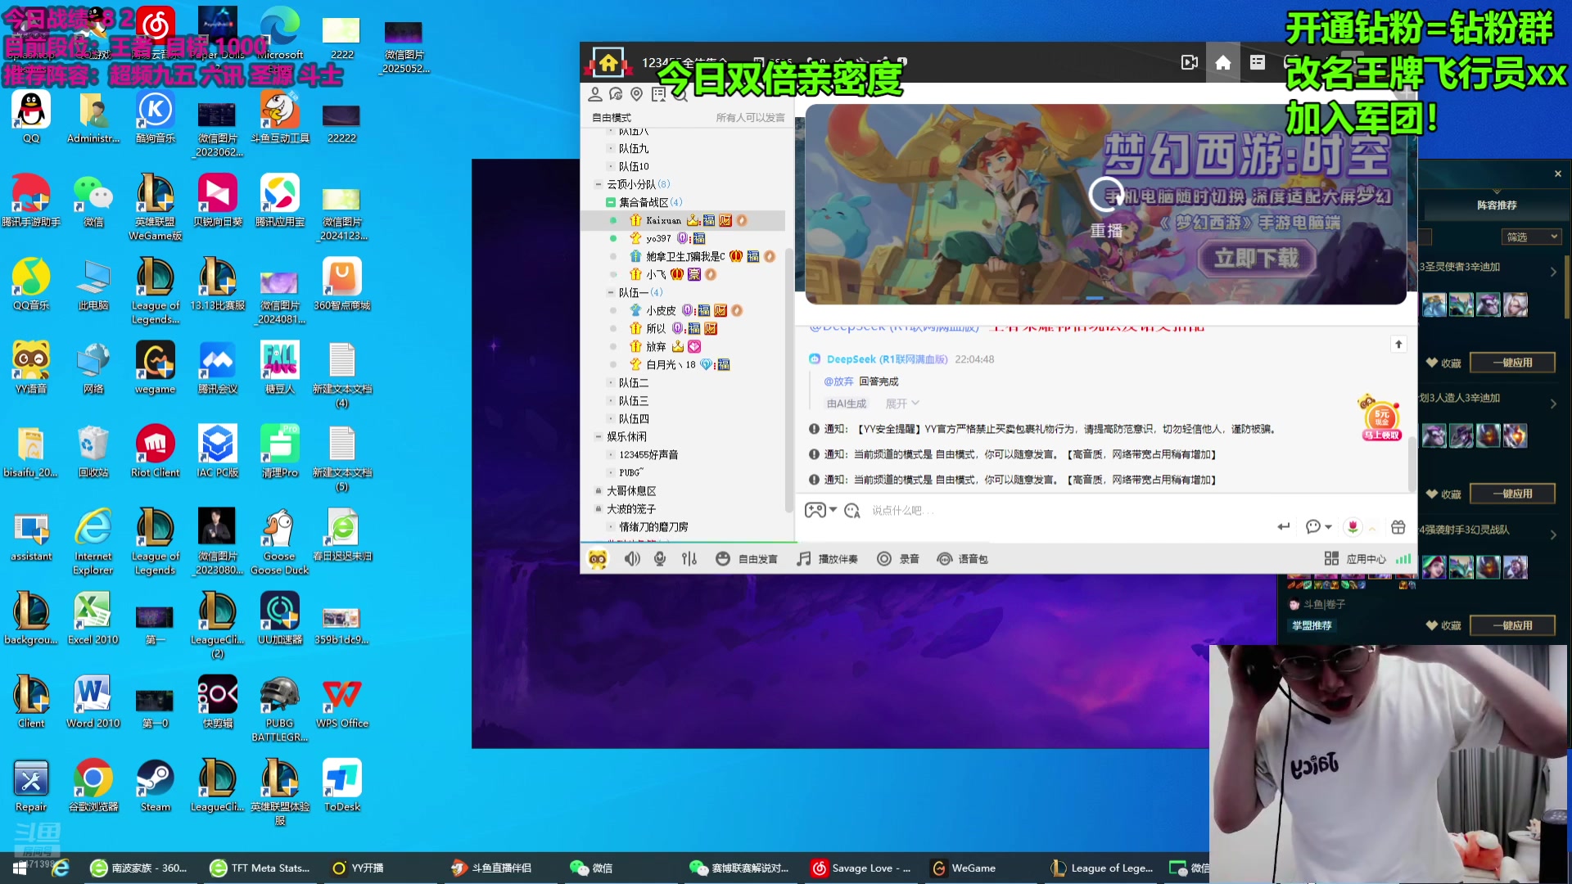Collapse 集合备战区 sub-channel
The height and width of the screenshot is (884, 1572).
tap(610, 202)
